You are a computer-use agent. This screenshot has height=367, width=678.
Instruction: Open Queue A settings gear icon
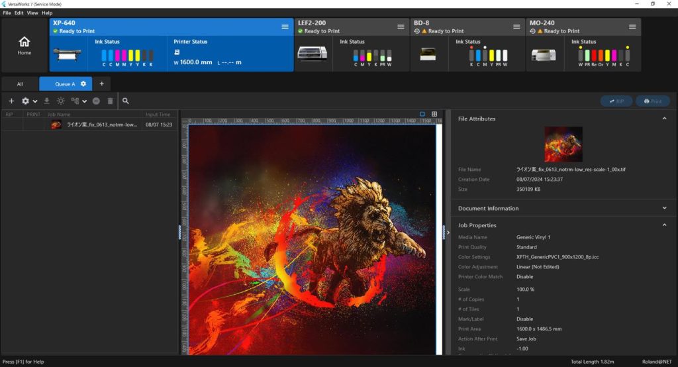coord(83,84)
